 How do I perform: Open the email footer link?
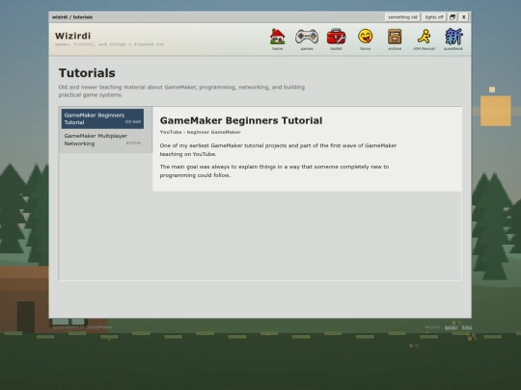(x=451, y=327)
